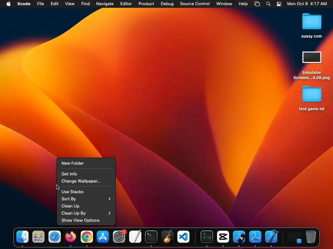The width and height of the screenshot is (333, 249).
Task: Open the App Store Dock icon
Action: coord(103,236)
